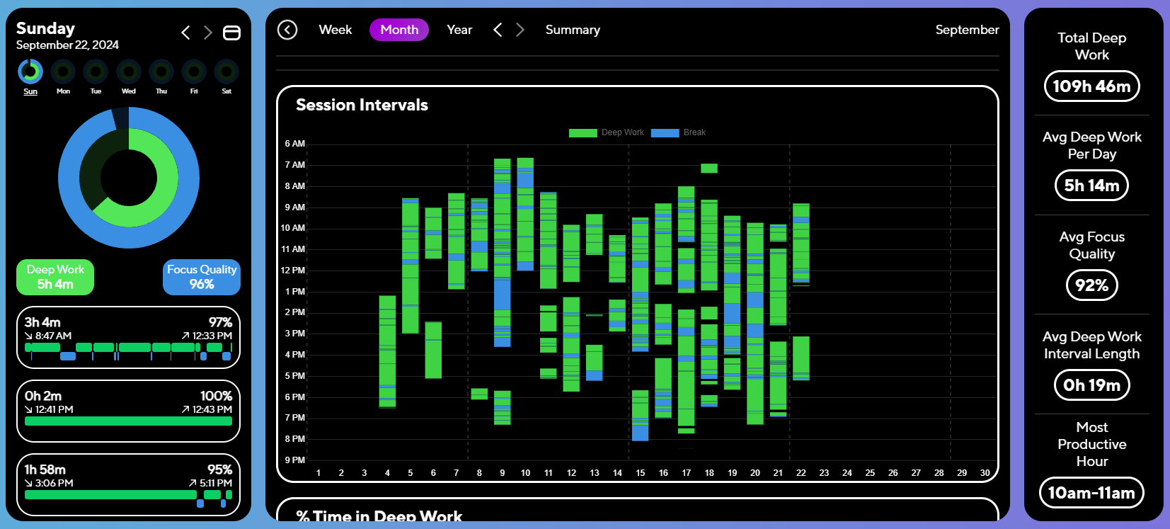The height and width of the screenshot is (529, 1170).
Task: Go to previous month with left chevron
Action: (498, 30)
